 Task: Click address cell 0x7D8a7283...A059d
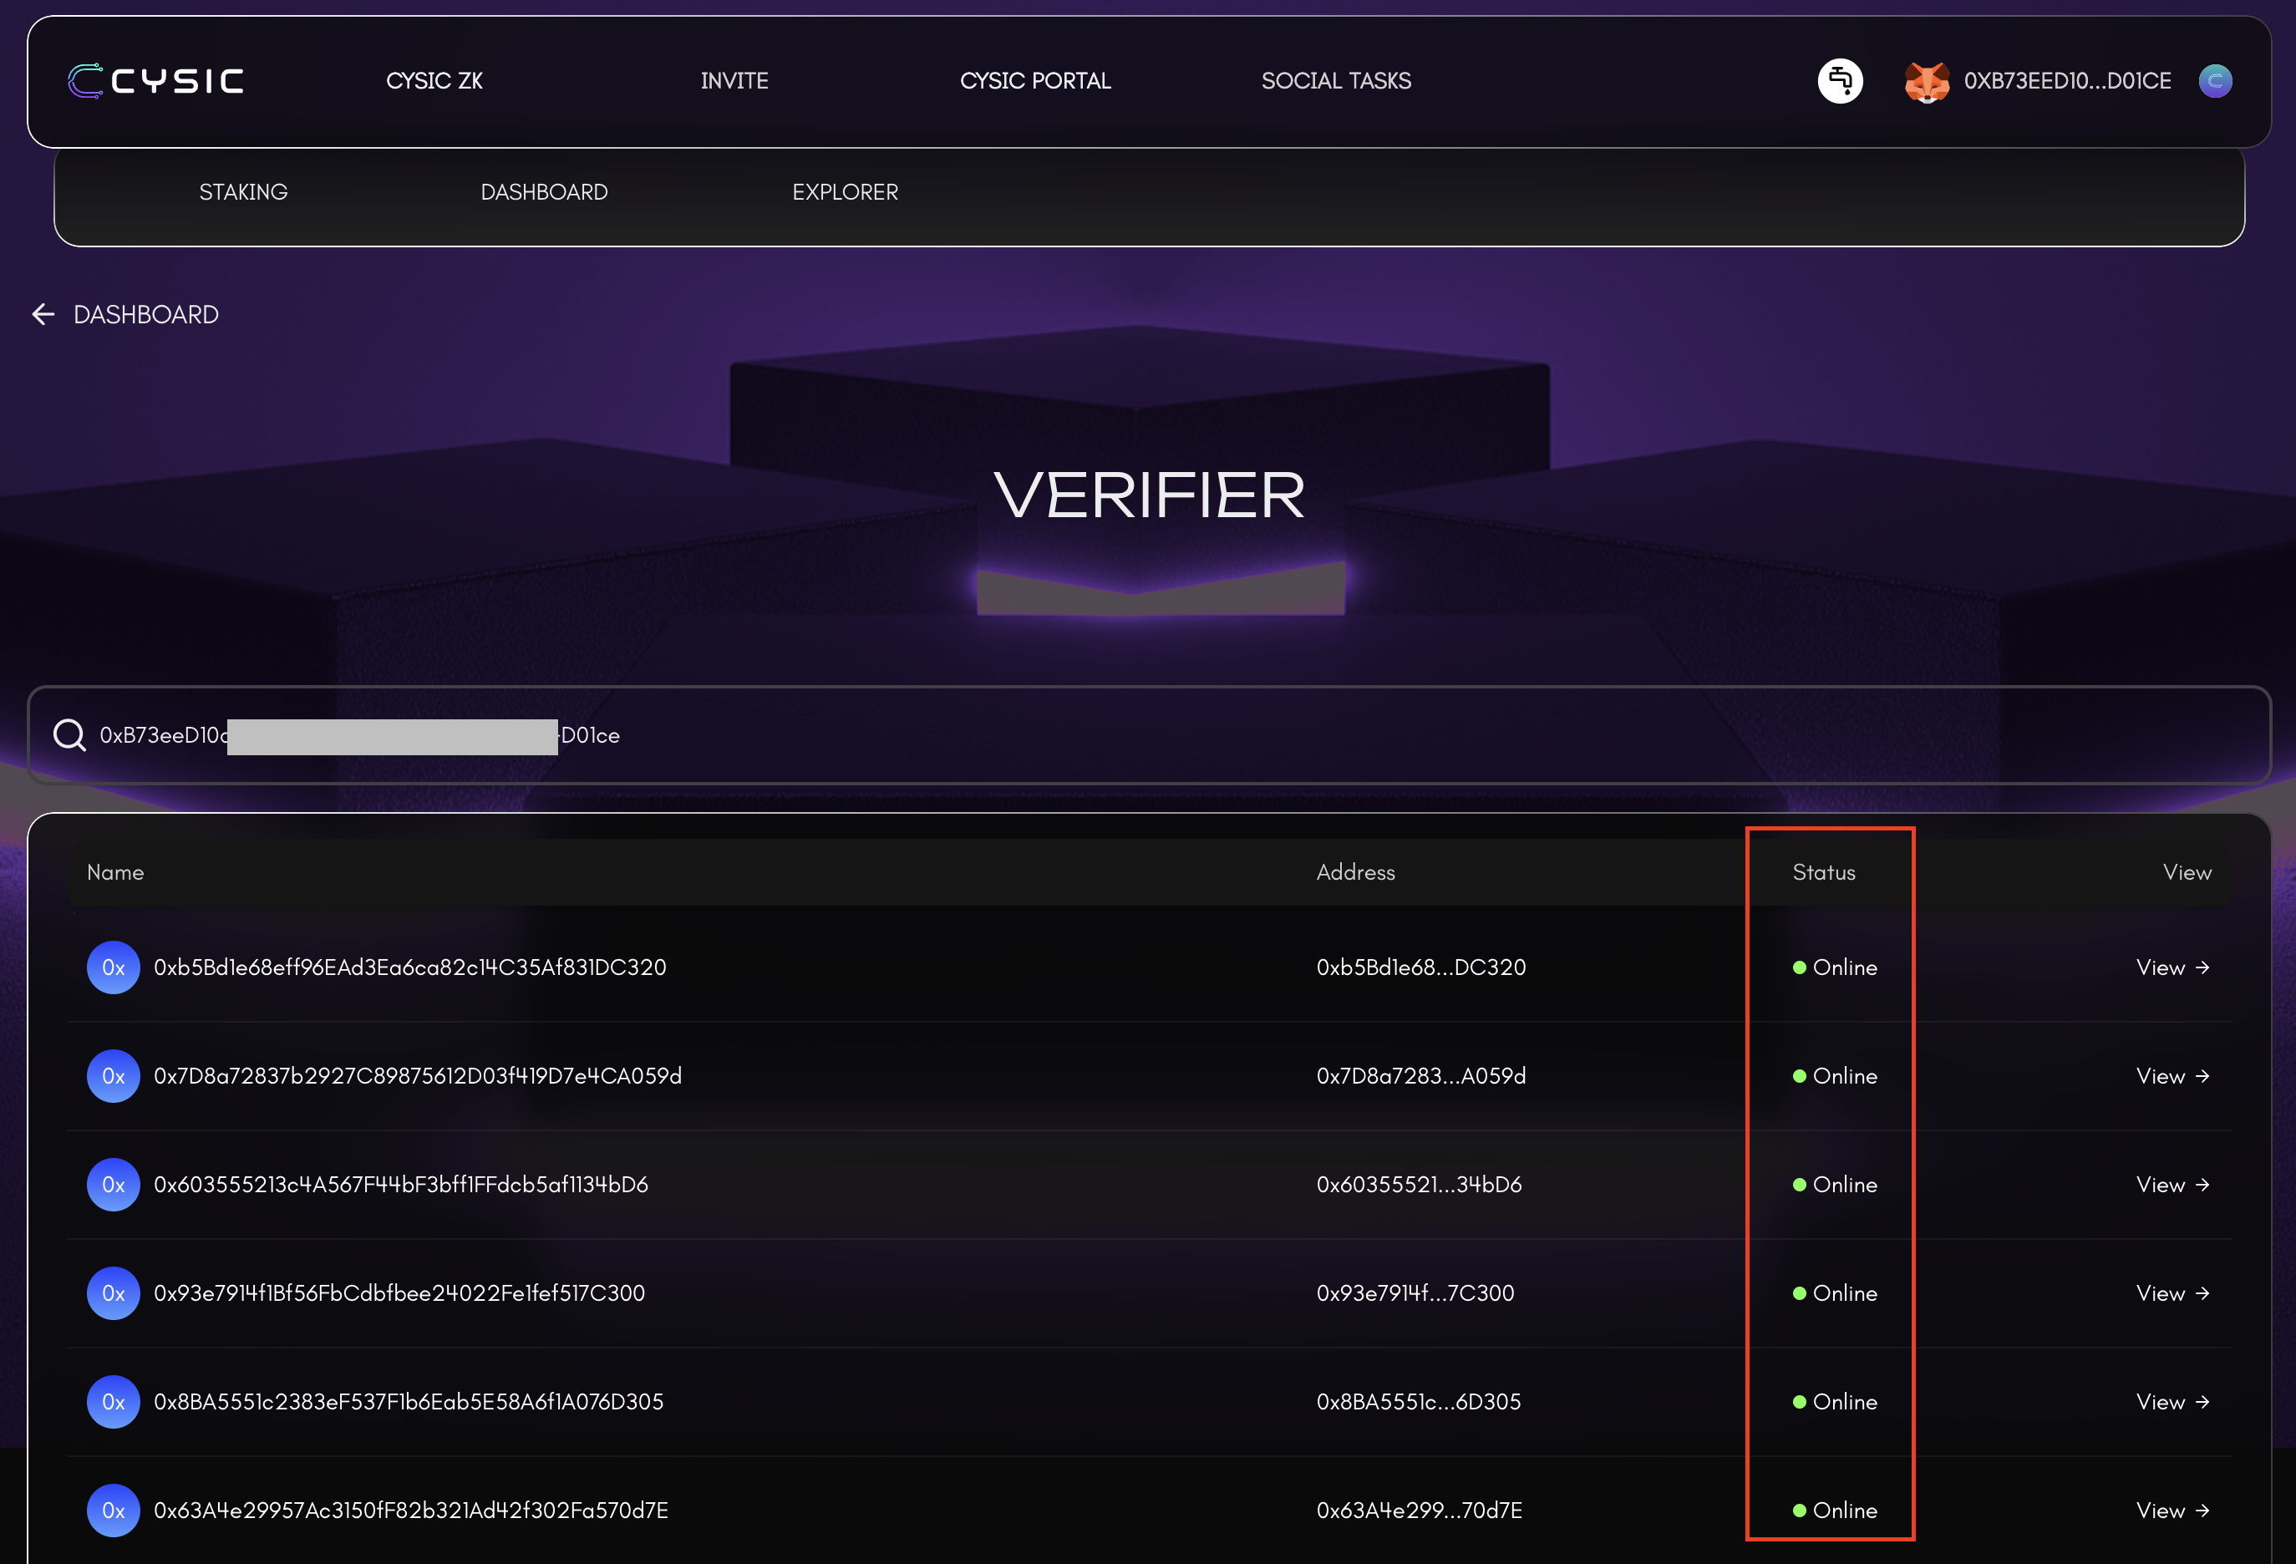[x=1420, y=1076]
